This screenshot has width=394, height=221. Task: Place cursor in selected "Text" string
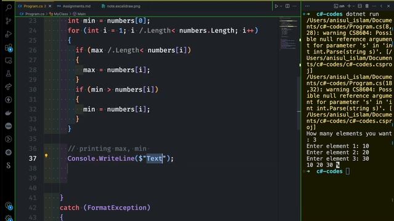(x=155, y=158)
